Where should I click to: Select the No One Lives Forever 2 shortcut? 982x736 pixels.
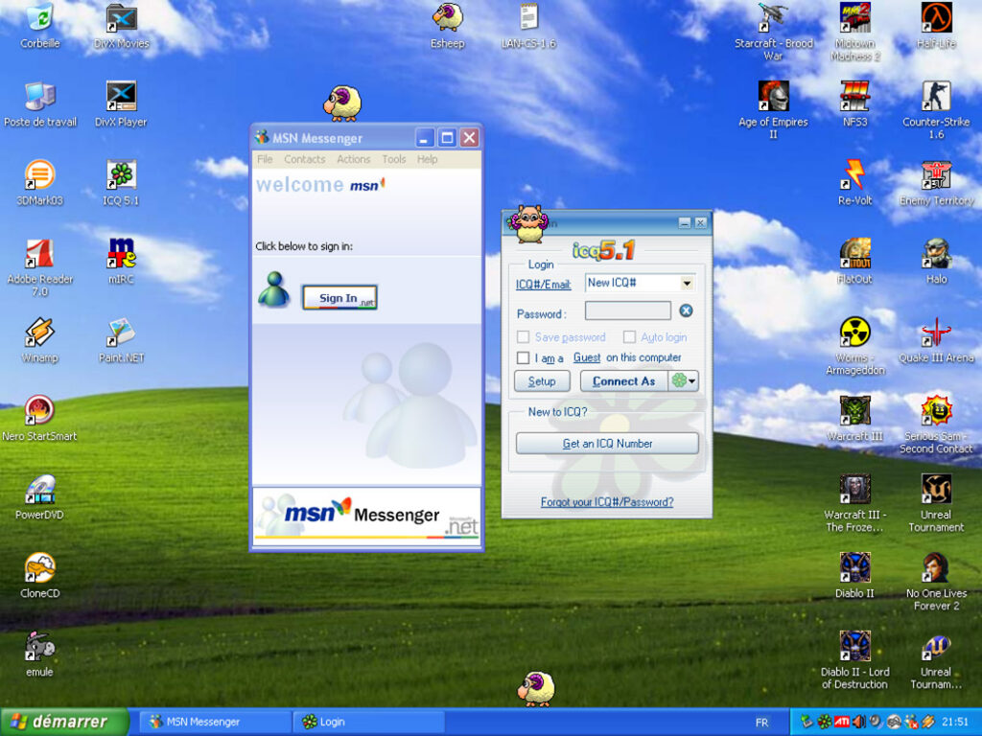936,582
